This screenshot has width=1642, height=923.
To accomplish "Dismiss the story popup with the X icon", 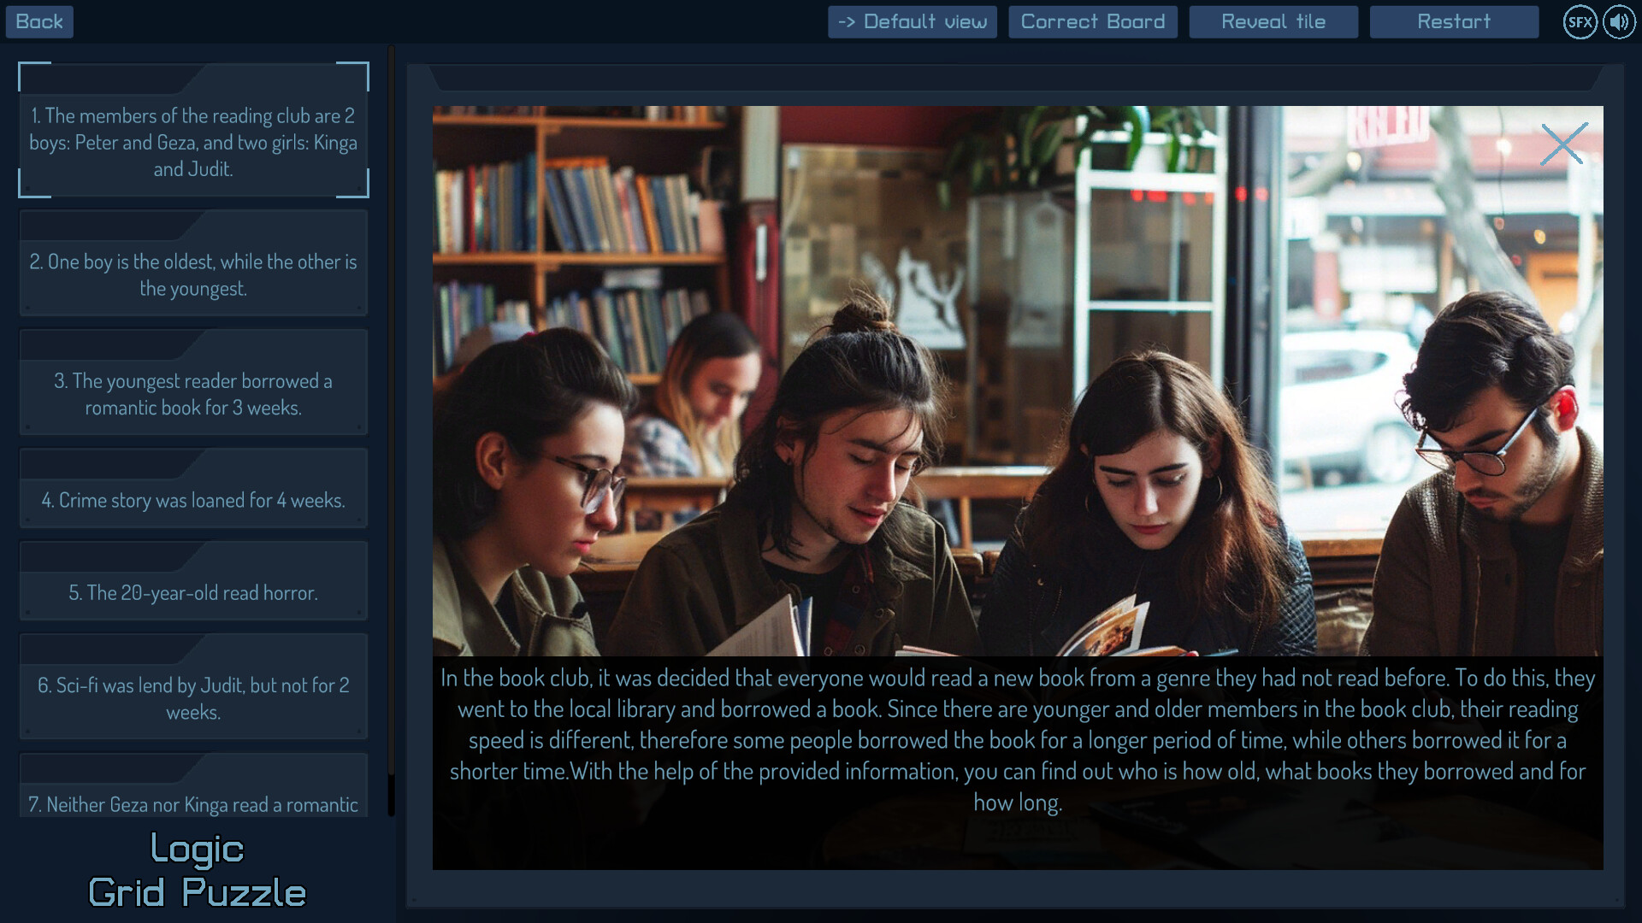I will (1565, 144).
